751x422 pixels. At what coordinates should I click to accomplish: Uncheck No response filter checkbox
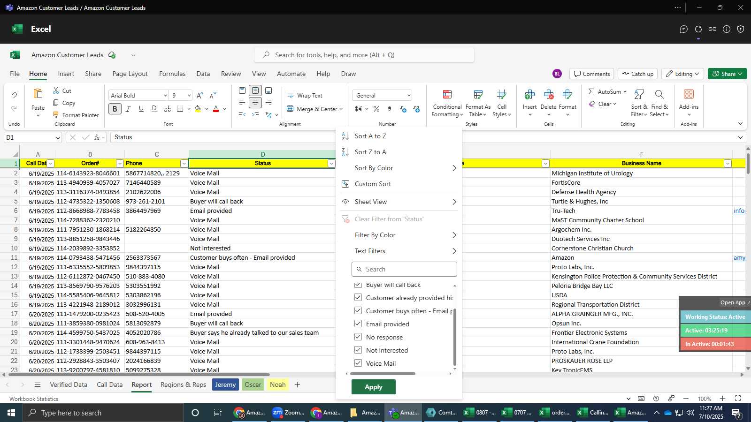coord(358,337)
